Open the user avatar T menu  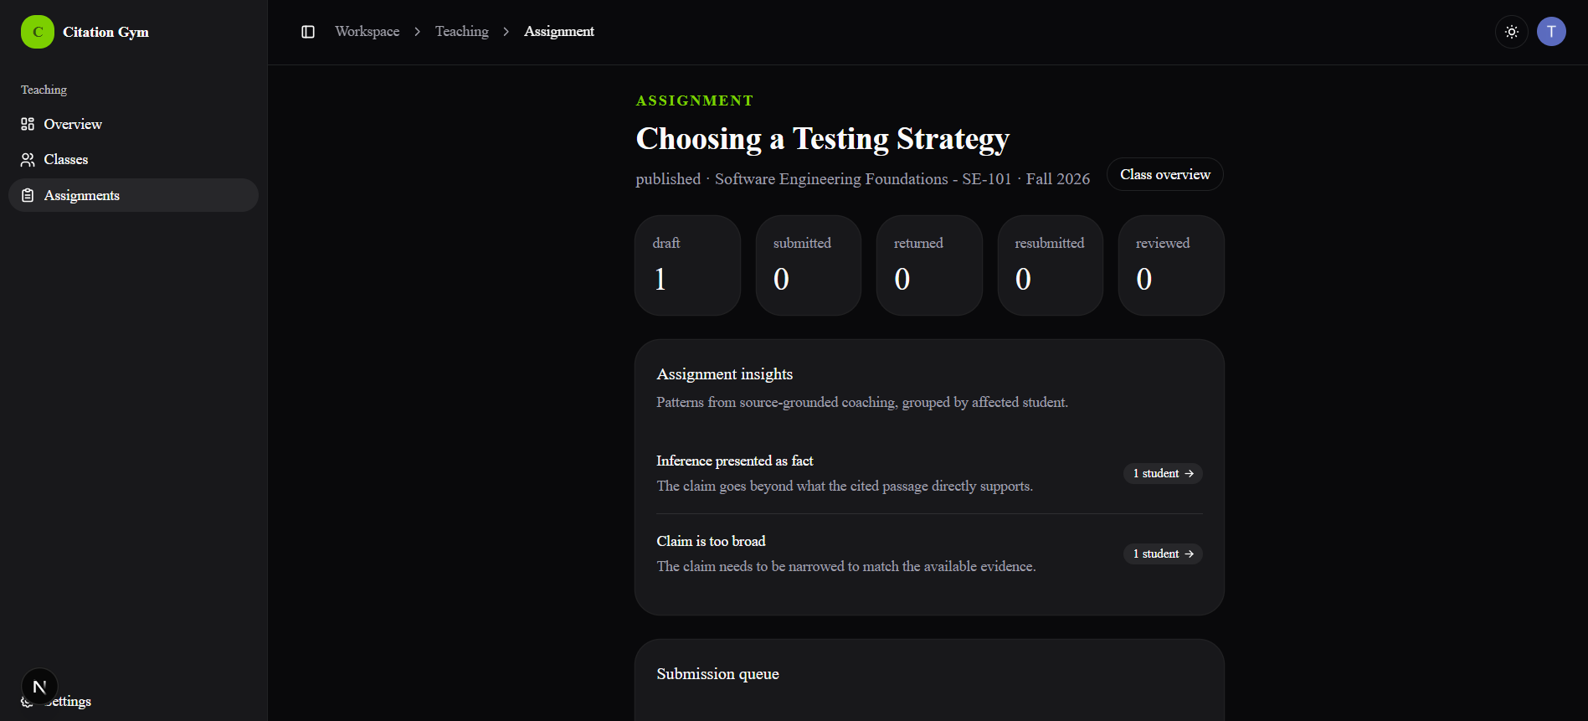1551,32
